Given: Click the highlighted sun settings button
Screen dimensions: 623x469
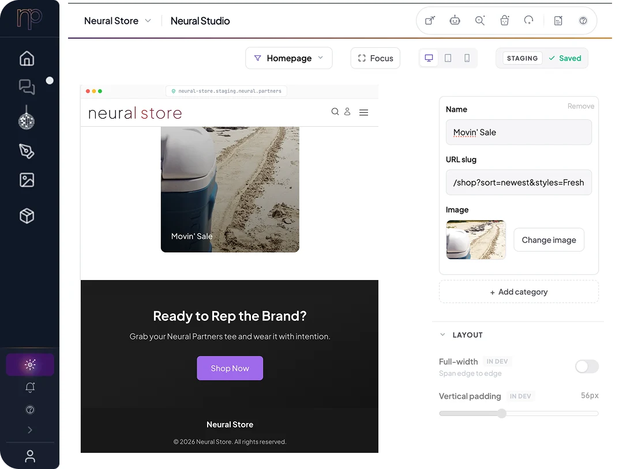Looking at the screenshot, I should 30,364.
